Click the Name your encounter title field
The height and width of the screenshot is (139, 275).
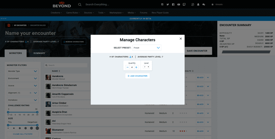pos(31,33)
